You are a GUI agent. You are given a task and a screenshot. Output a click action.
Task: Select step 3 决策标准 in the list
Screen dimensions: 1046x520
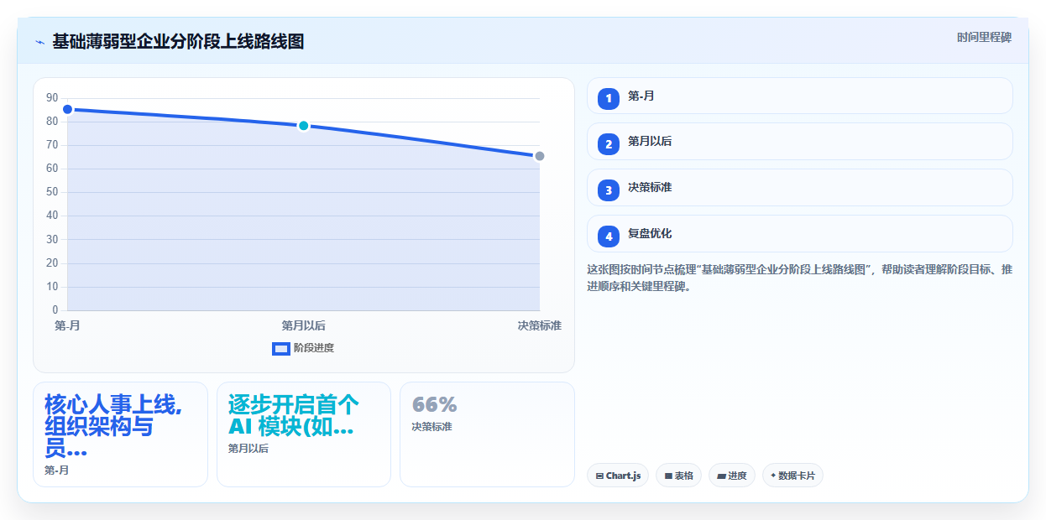[799, 188]
